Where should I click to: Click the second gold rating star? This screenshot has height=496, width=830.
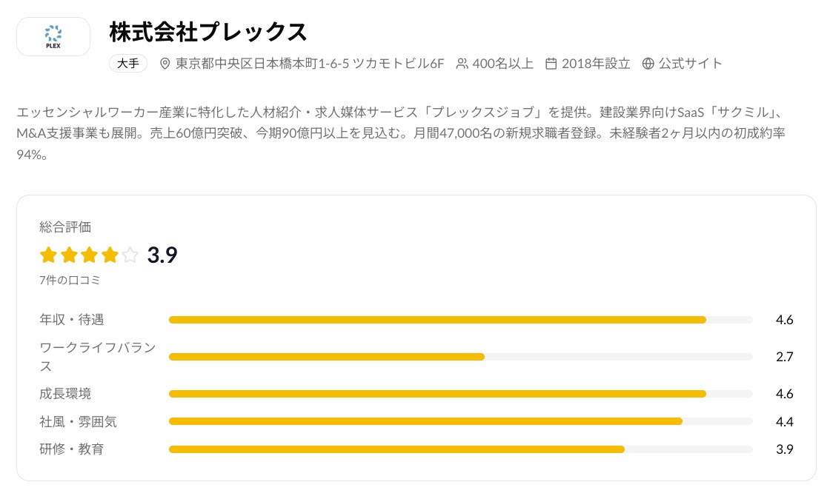pyautogui.click(x=68, y=255)
